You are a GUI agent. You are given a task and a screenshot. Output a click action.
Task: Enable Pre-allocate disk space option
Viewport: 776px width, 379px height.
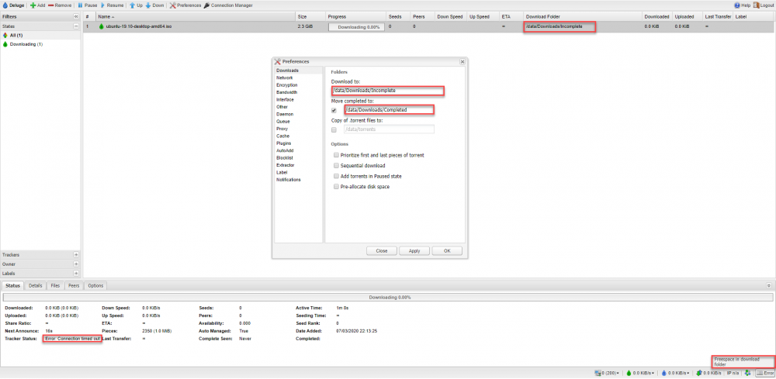tap(337, 187)
